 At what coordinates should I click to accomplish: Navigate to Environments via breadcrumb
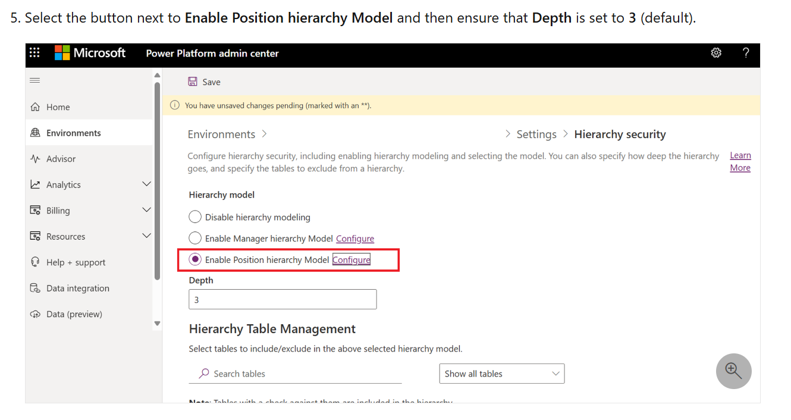[x=221, y=134]
